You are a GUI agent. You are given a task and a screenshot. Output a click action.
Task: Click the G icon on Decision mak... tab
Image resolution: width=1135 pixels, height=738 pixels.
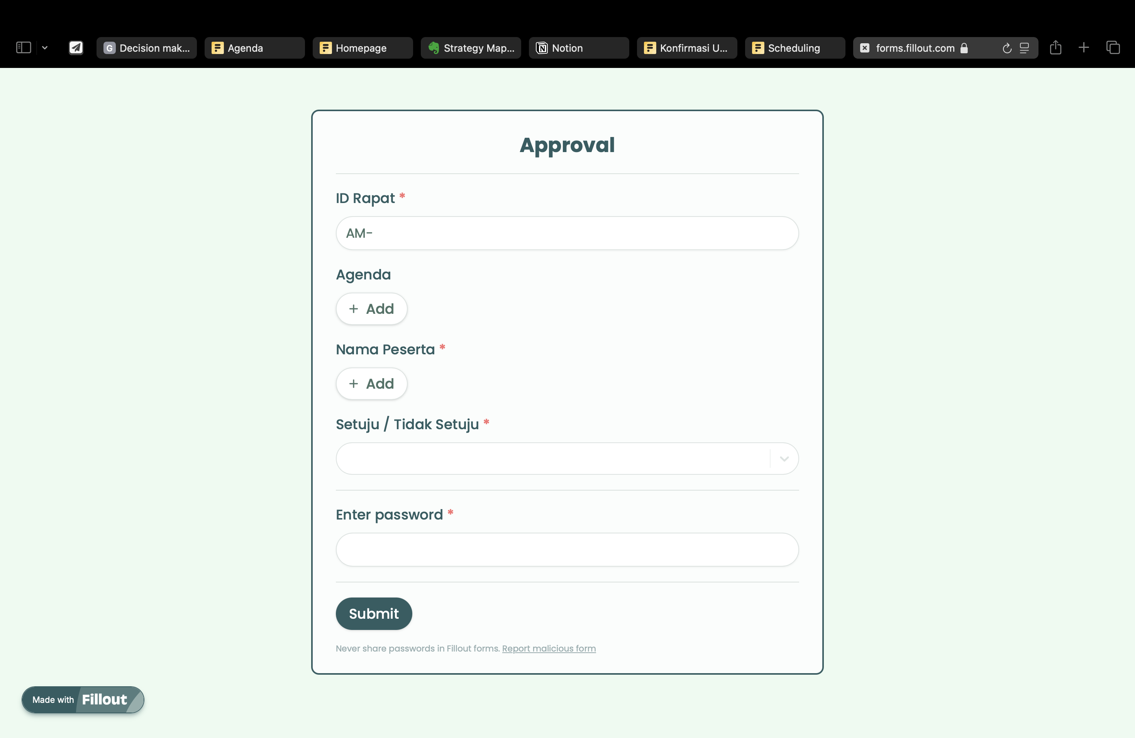109,48
